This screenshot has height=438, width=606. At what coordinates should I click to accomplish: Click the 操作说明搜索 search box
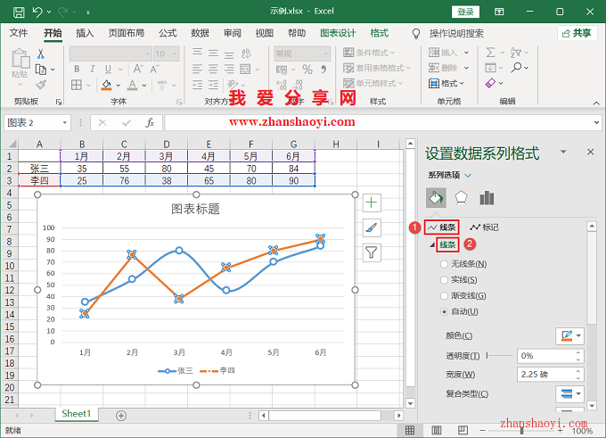click(x=456, y=34)
